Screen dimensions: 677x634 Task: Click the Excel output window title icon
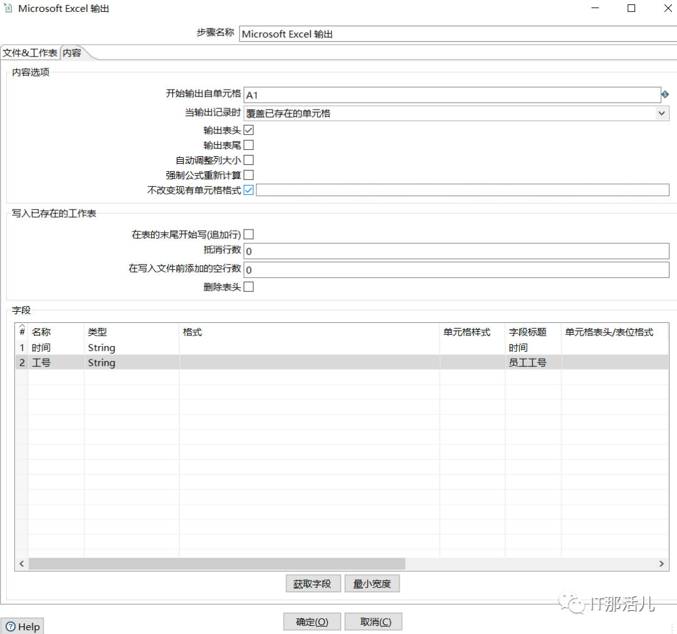click(8, 8)
